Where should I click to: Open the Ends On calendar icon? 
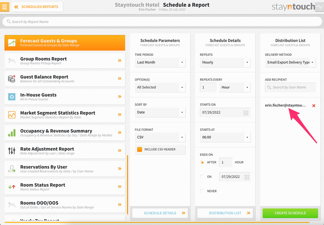tap(247, 177)
